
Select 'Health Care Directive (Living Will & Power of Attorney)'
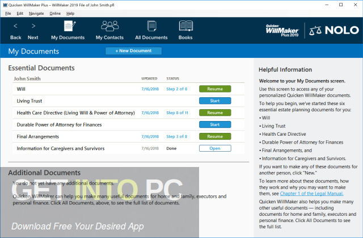point(75,113)
